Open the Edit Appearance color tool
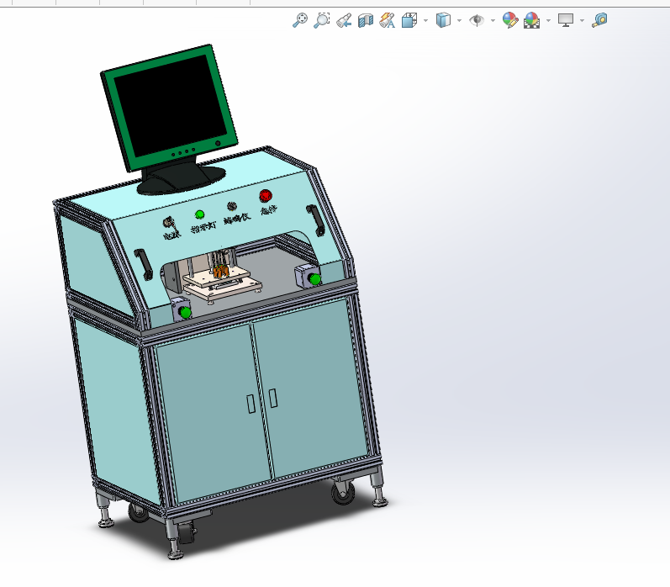The width and height of the screenshot is (670, 587). (x=510, y=20)
